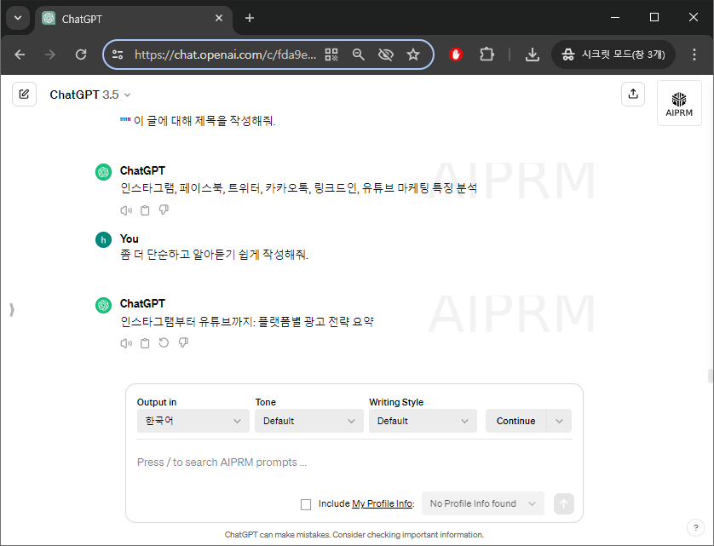Open zoom magnifier in address bar
Viewport: 714px width, 546px height.
pyautogui.click(x=359, y=55)
